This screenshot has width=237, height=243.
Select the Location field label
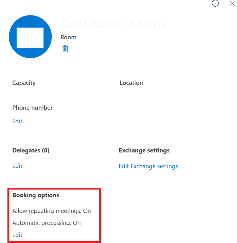click(131, 83)
